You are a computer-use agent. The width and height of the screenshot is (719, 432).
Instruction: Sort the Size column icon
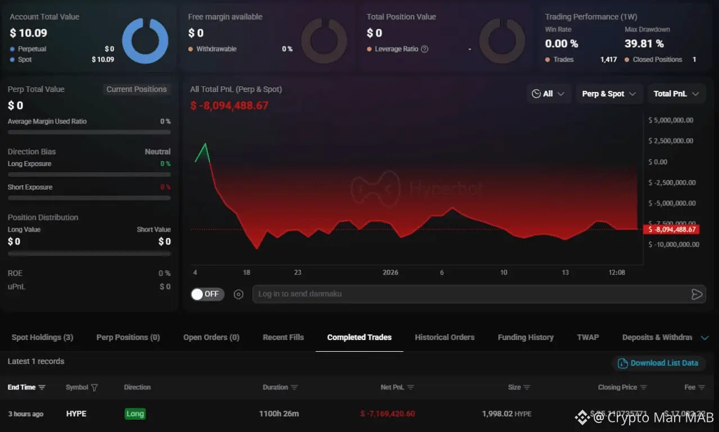pyautogui.click(x=527, y=387)
